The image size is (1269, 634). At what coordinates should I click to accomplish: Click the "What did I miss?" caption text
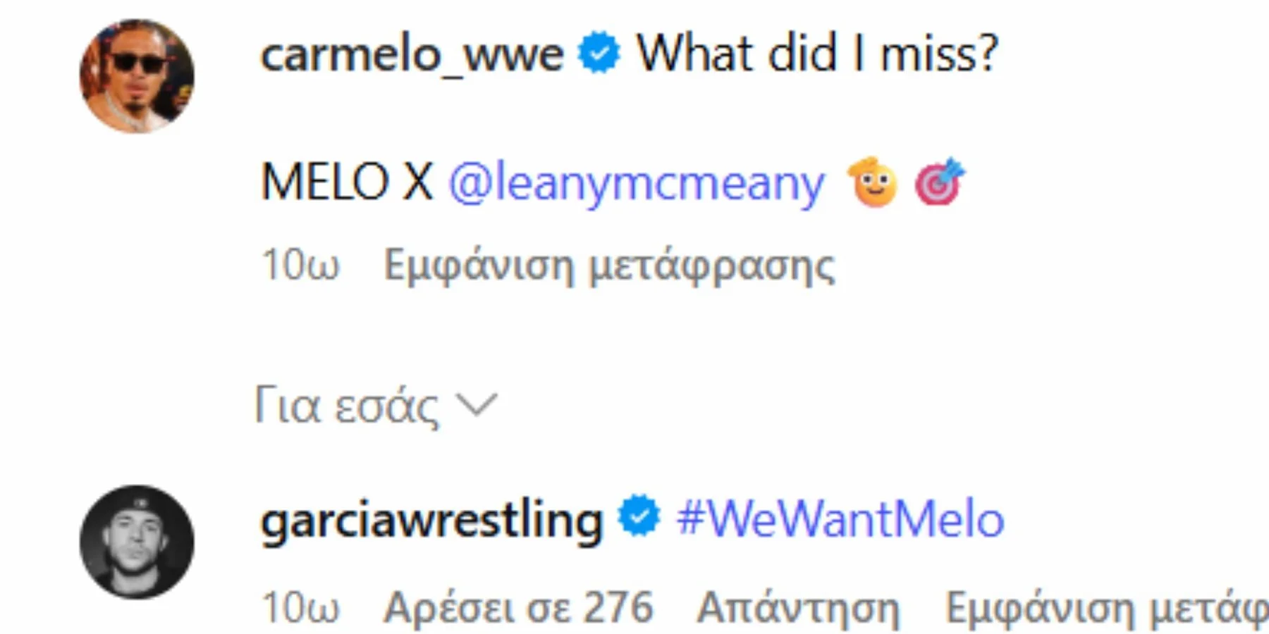(817, 54)
